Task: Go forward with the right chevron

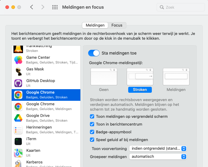Action: click(42, 7)
